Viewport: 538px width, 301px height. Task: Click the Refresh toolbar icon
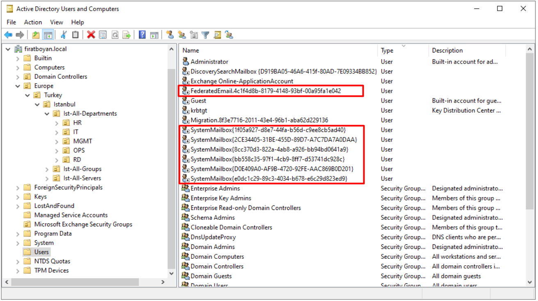point(115,35)
